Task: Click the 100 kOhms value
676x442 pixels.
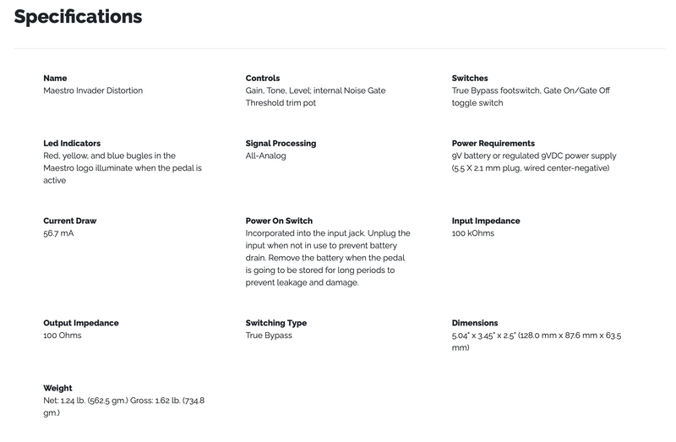Action: click(473, 233)
